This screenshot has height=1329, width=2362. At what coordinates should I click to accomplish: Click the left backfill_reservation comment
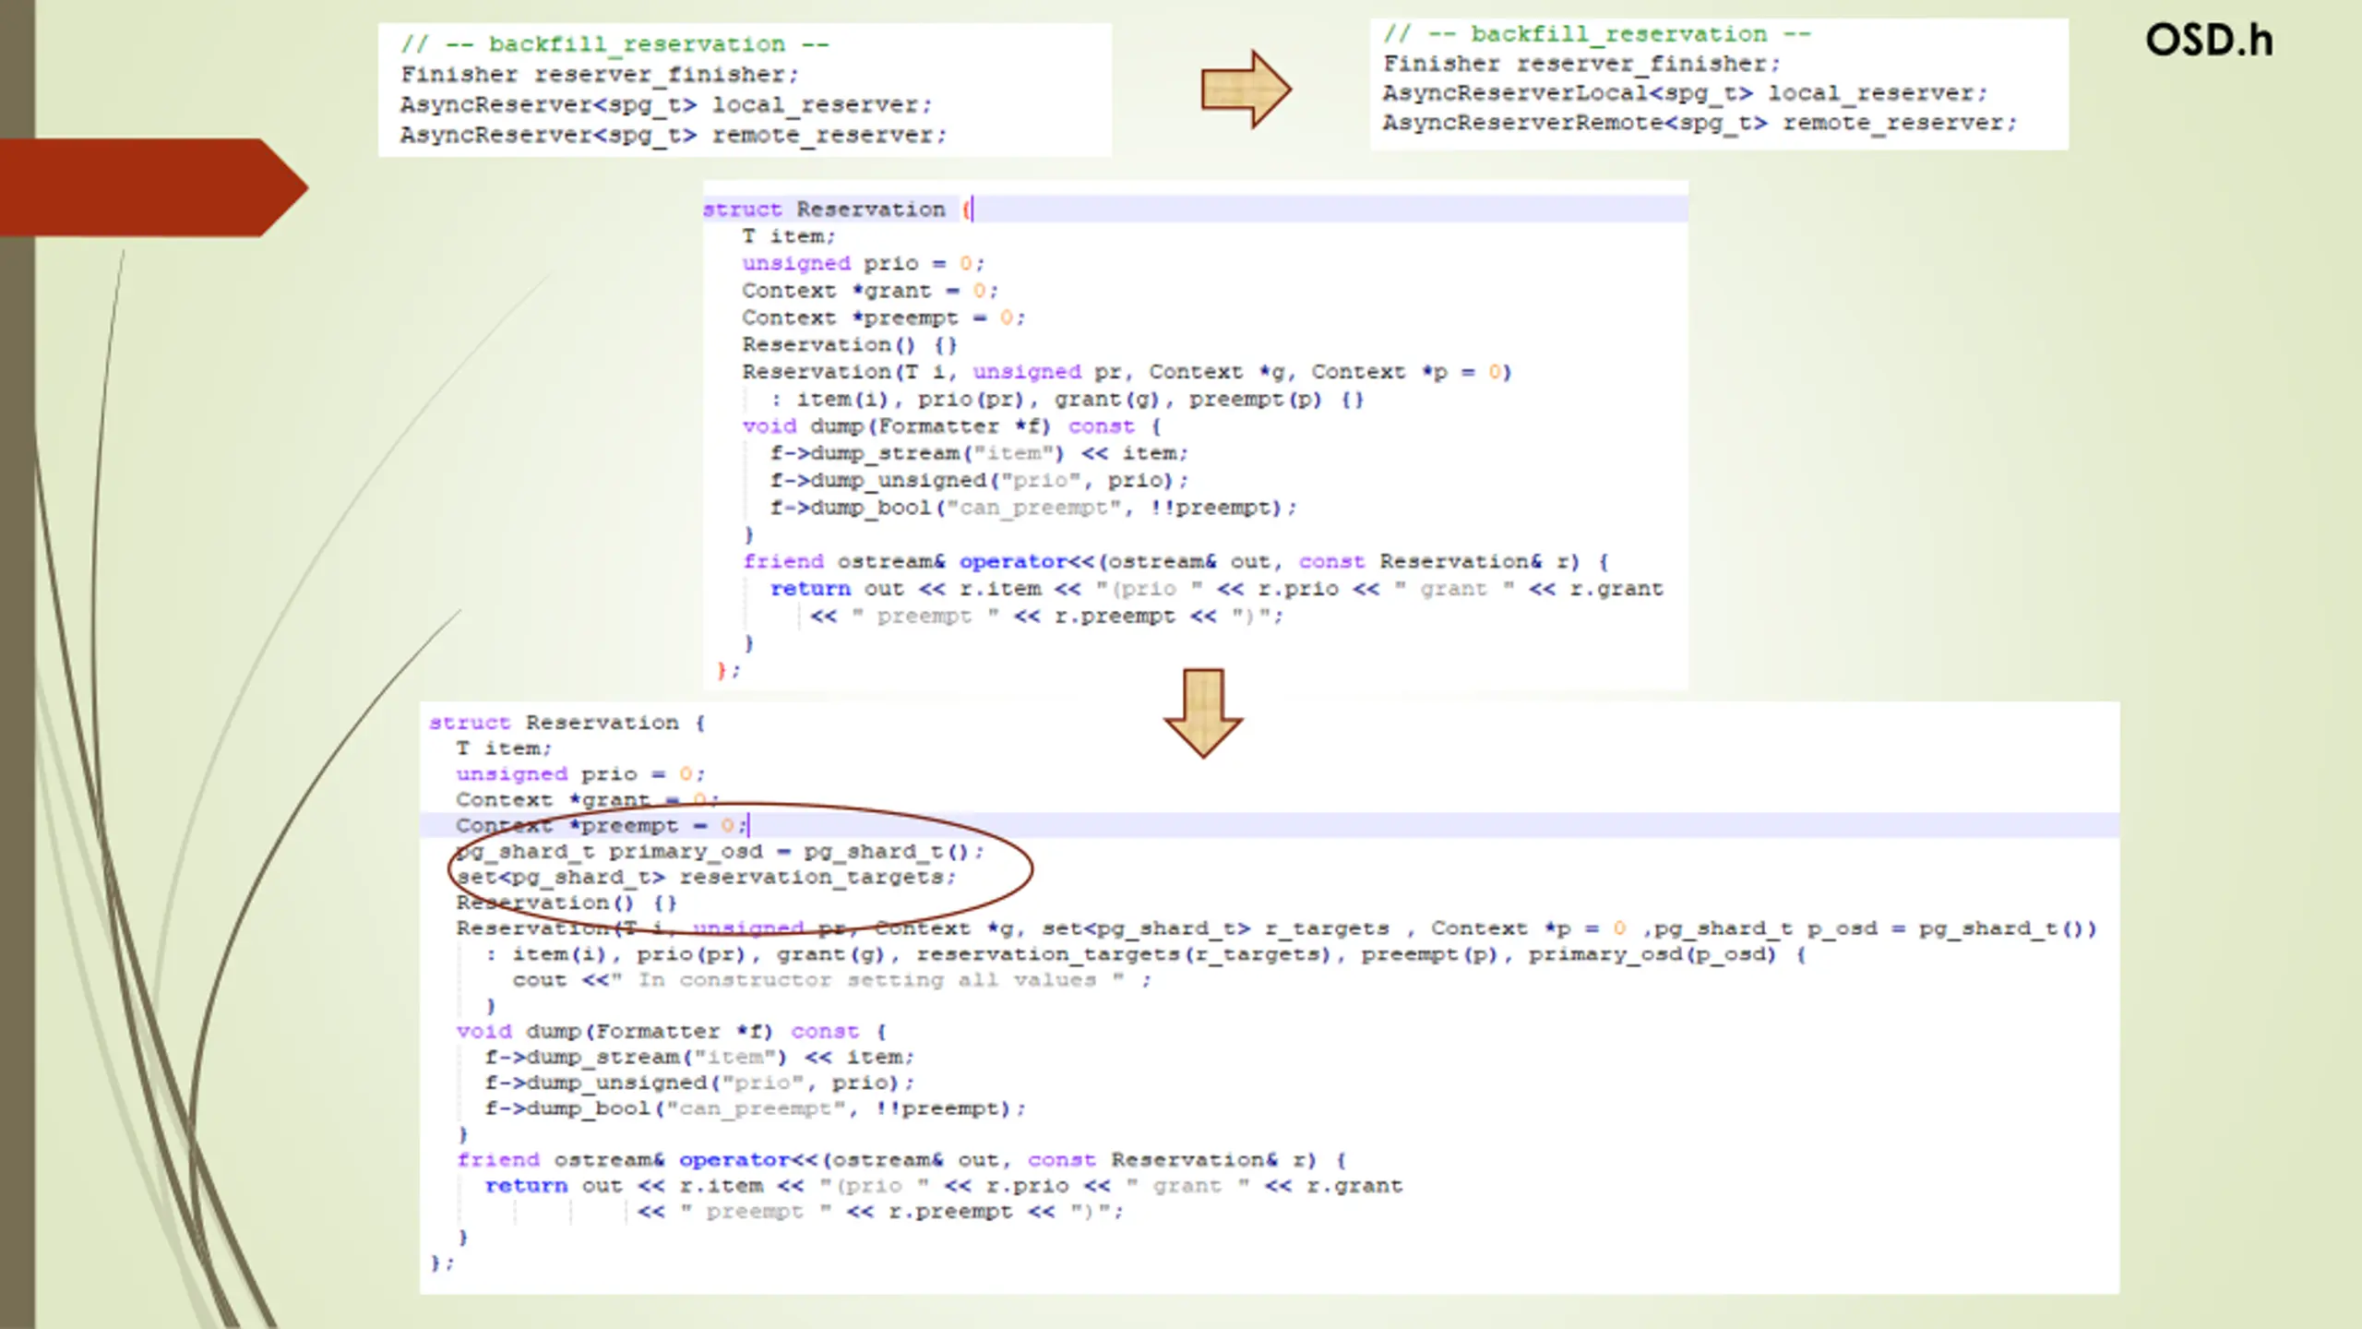pyautogui.click(x=614, y=44)
